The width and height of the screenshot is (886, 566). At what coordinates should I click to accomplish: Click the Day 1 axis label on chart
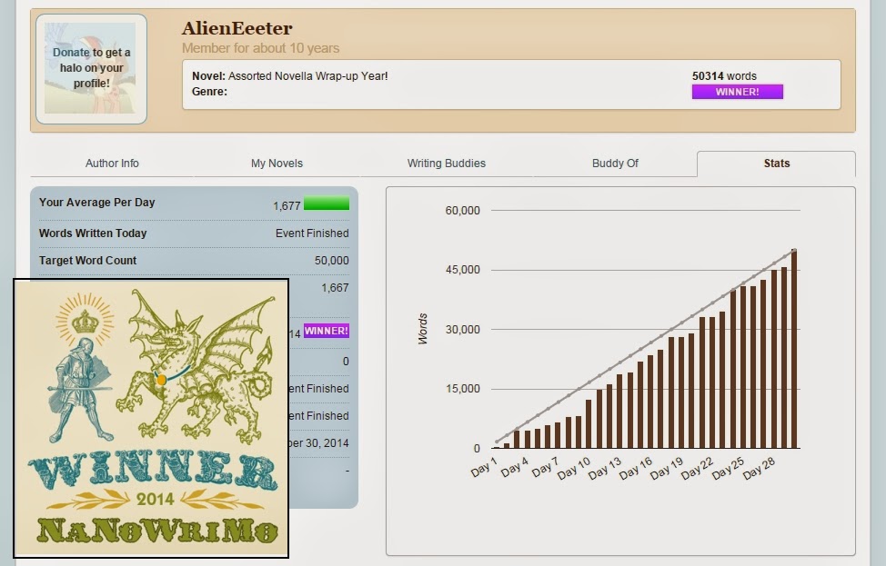pyautogui.click(x=484, y=467)
